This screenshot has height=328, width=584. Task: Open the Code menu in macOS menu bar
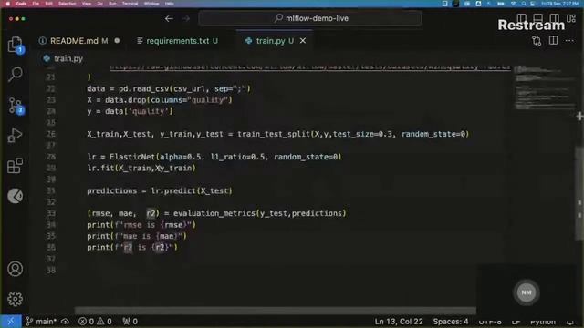pos(21,4)
